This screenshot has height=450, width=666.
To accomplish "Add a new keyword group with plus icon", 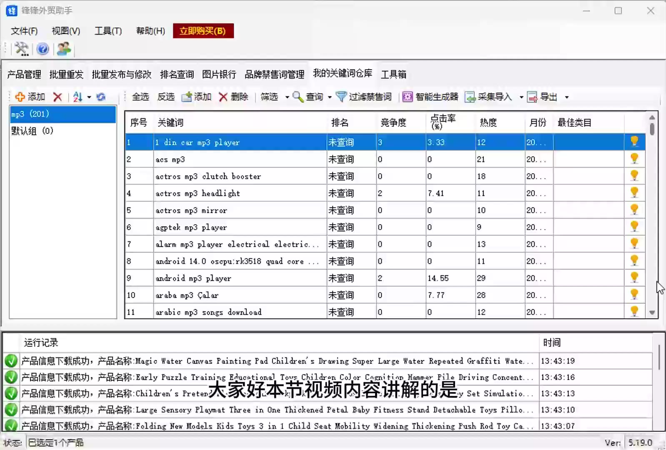I will pos(30,97).
